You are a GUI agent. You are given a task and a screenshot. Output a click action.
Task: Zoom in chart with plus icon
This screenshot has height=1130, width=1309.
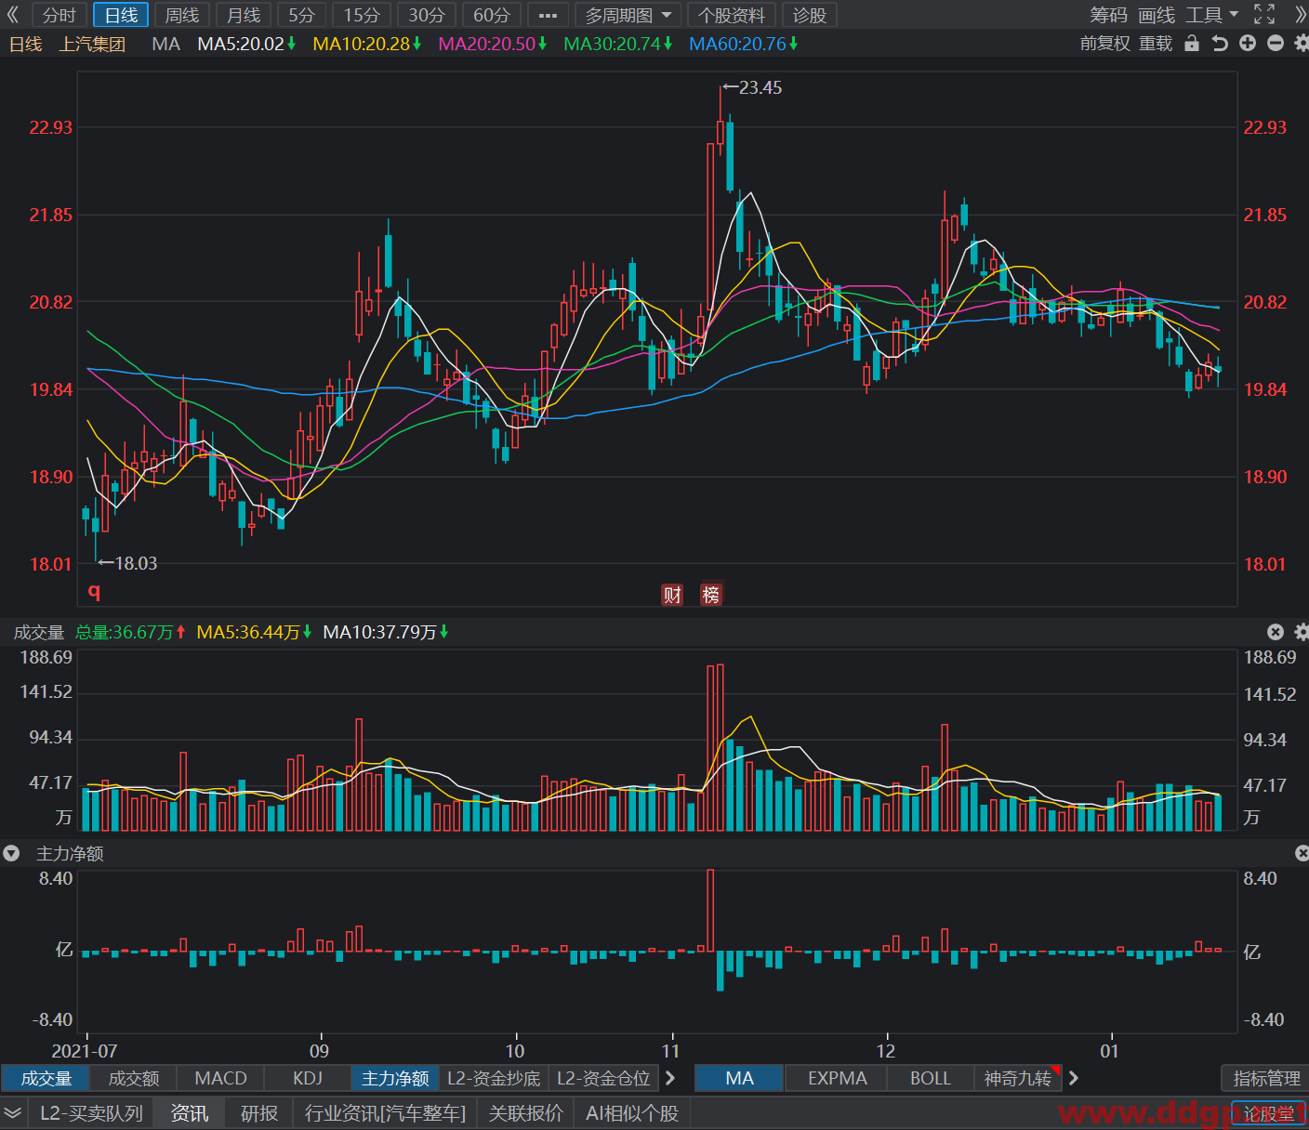pyautogui.click(x=1248, y=44)
